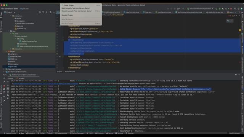The height and width of the screenshot is (137, 244).
Task: Collapse the main resources folder in tree
Action: [x=11, y=16]
